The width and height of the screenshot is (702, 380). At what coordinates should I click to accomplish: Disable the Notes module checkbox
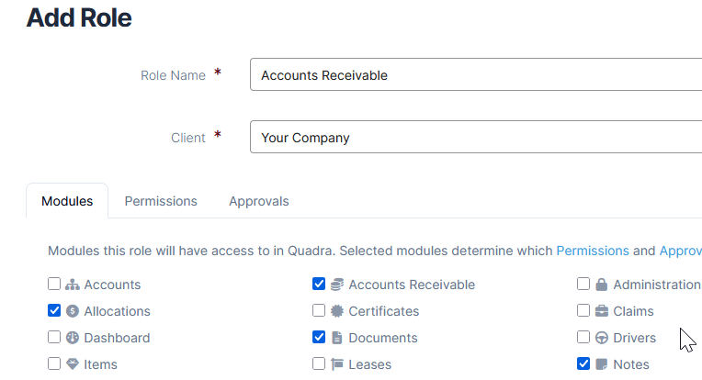[x=583, y=364]
